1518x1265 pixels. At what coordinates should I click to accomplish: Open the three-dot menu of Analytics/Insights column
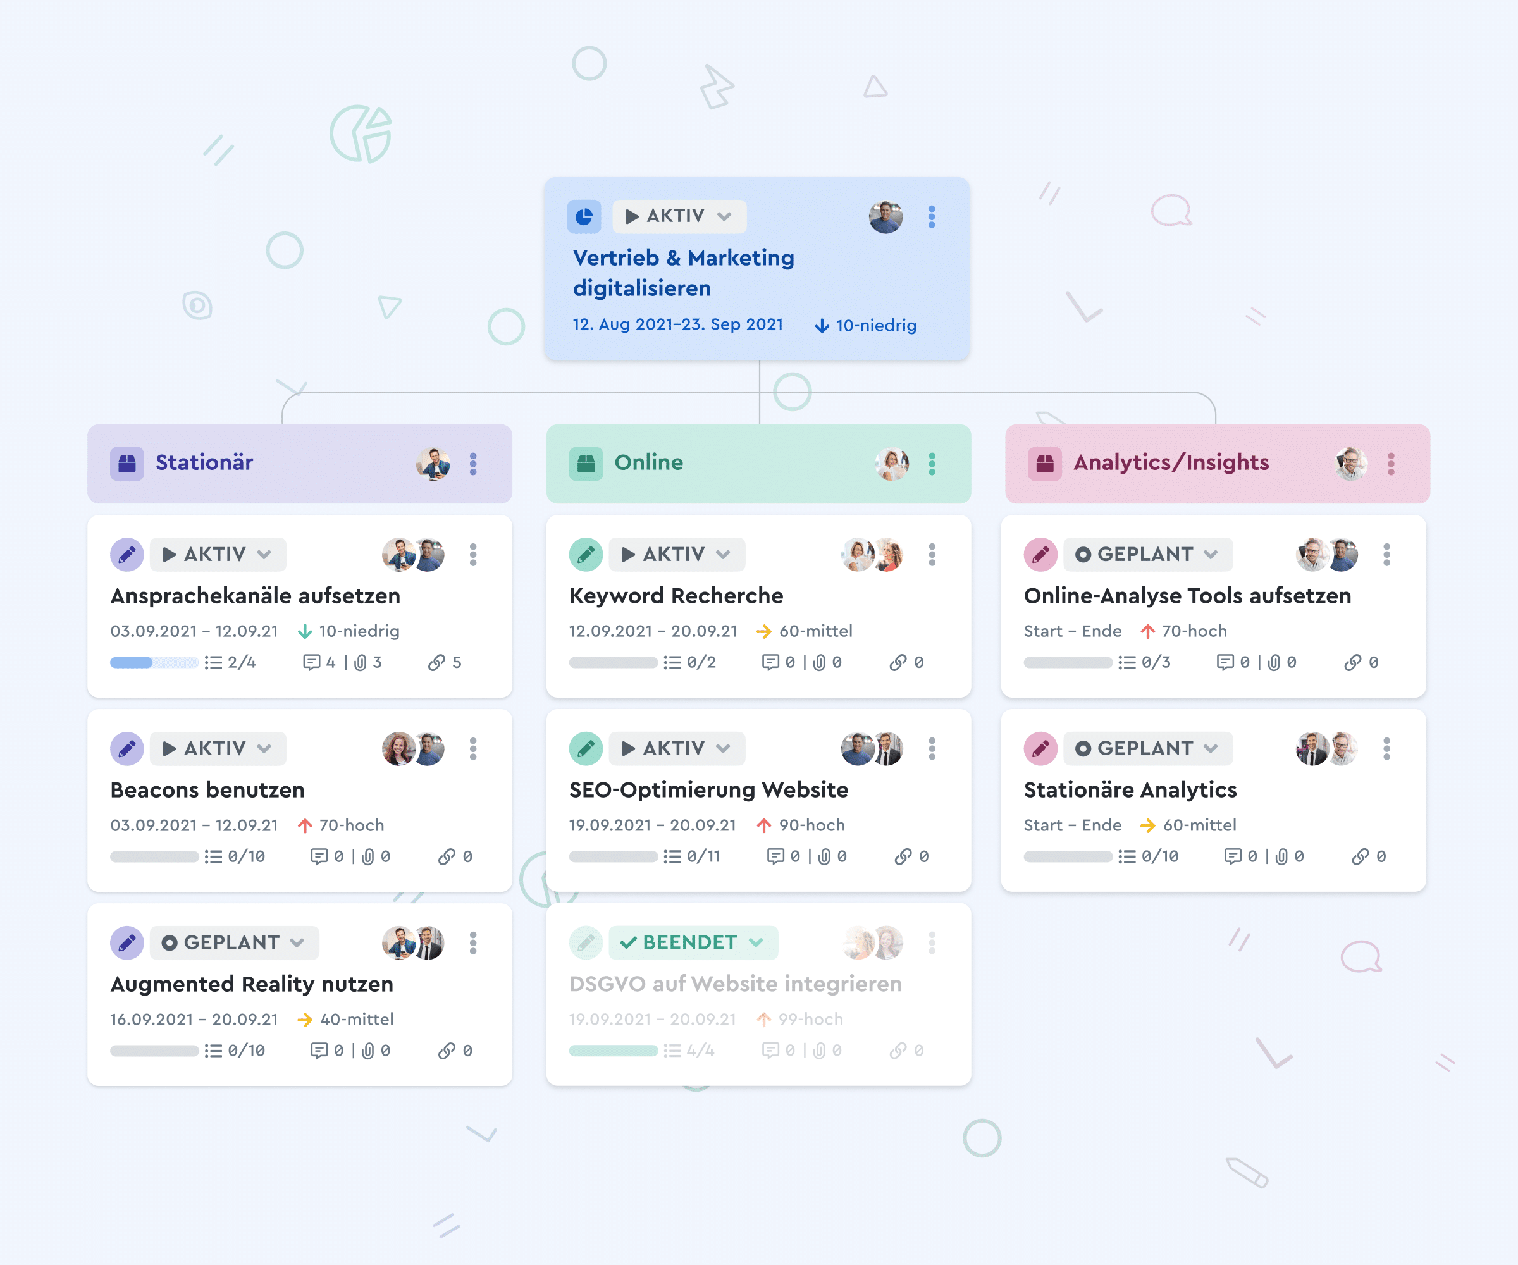(x=1391, y=464)
